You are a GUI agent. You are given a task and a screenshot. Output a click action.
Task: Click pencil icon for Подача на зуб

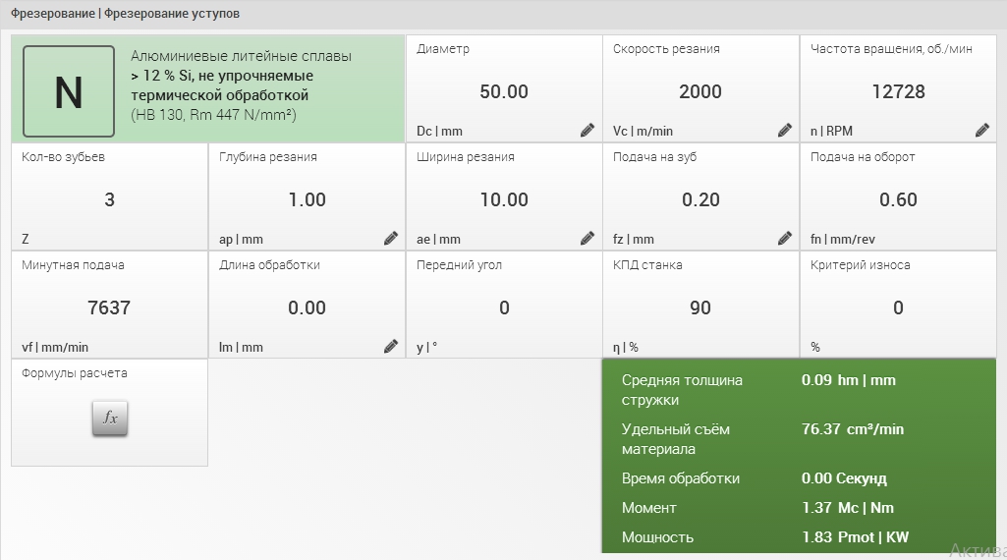point(785,238)
